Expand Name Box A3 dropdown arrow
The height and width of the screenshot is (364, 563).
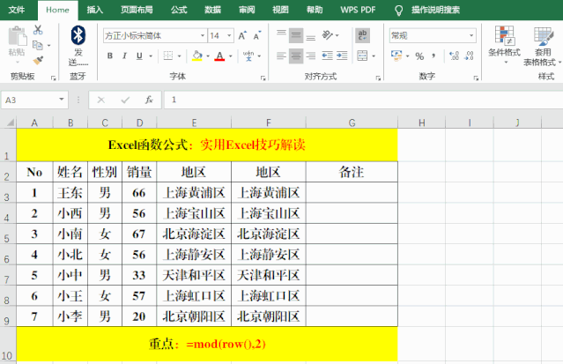62,100
